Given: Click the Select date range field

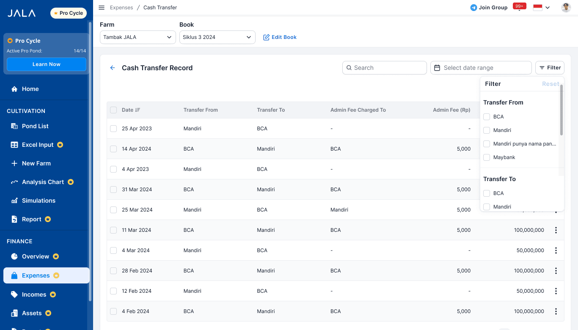Looking at the screenshot, I should 481,68.
